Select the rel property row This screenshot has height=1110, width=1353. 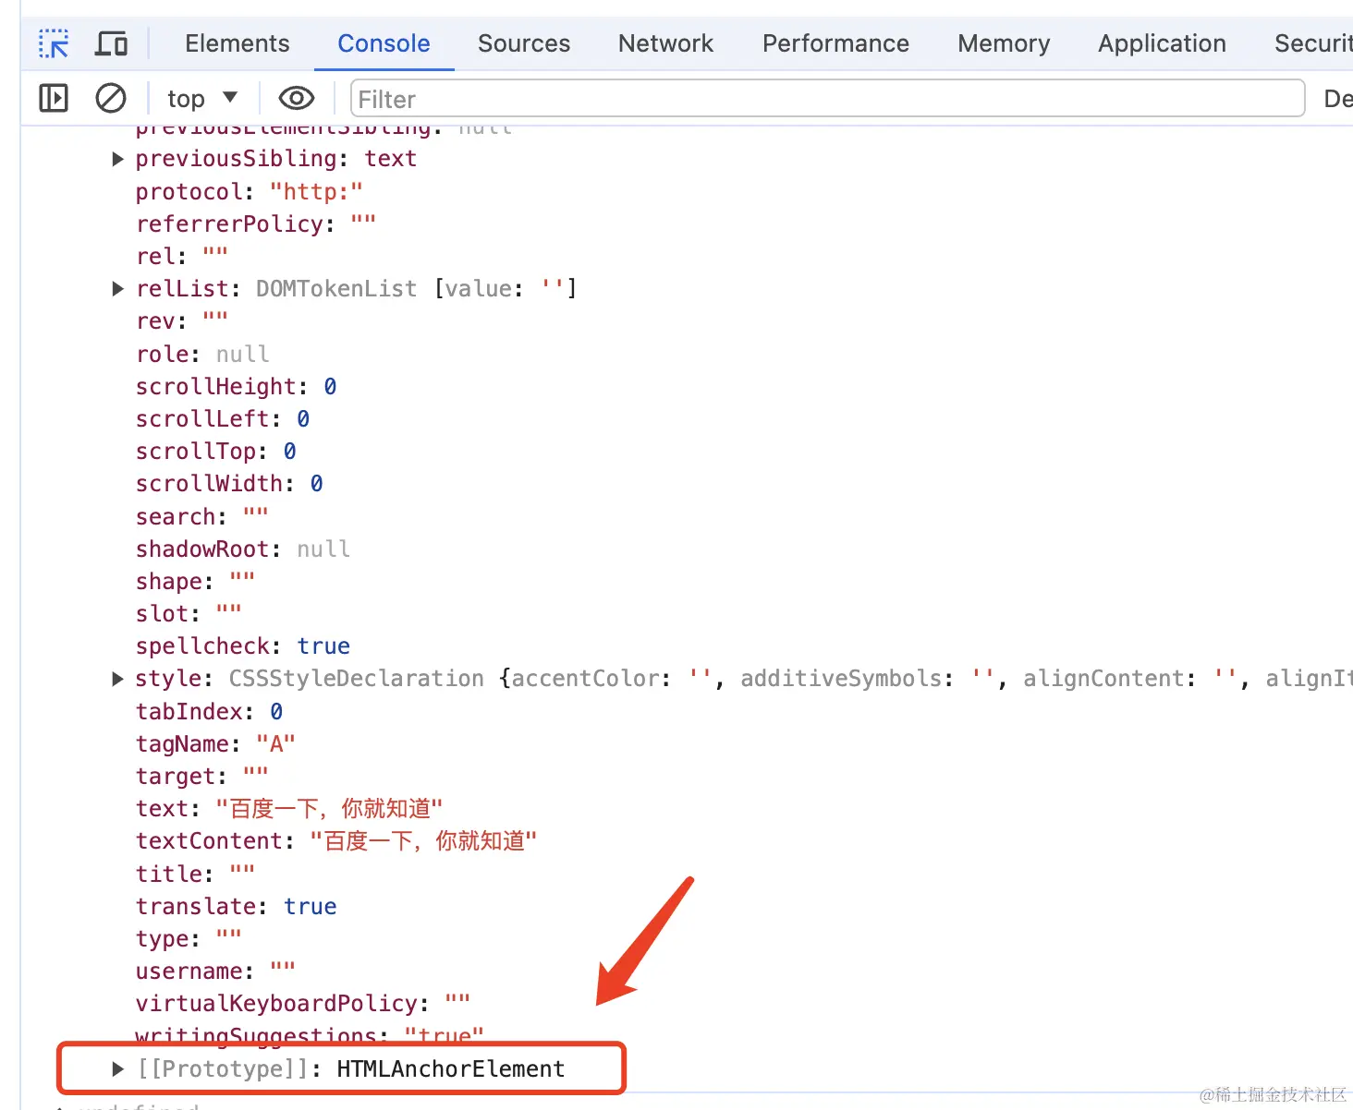tap(182, 256)
